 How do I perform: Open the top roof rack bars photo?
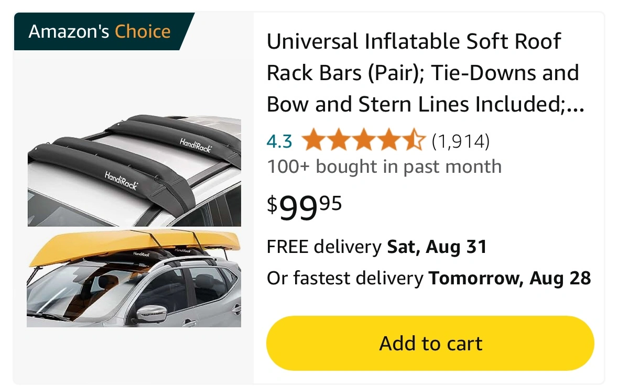(134, 171)
